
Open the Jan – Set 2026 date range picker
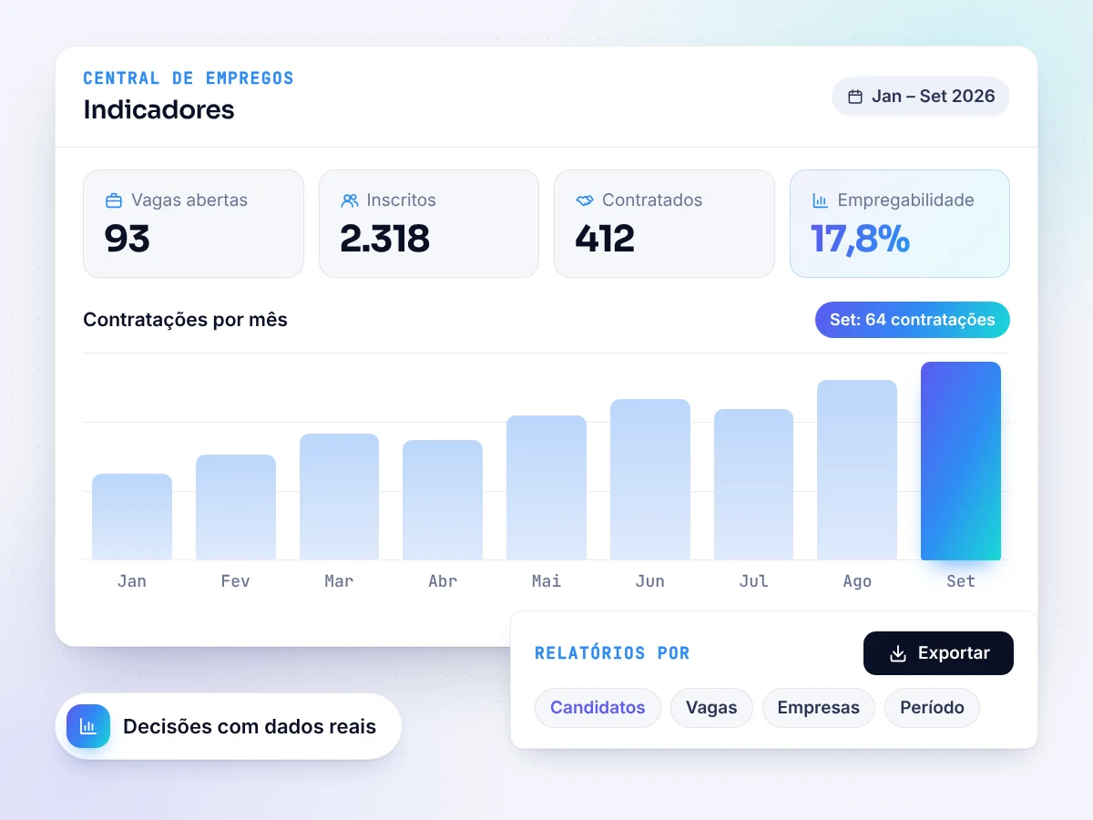pyautogui.click(x=921, y=97)
